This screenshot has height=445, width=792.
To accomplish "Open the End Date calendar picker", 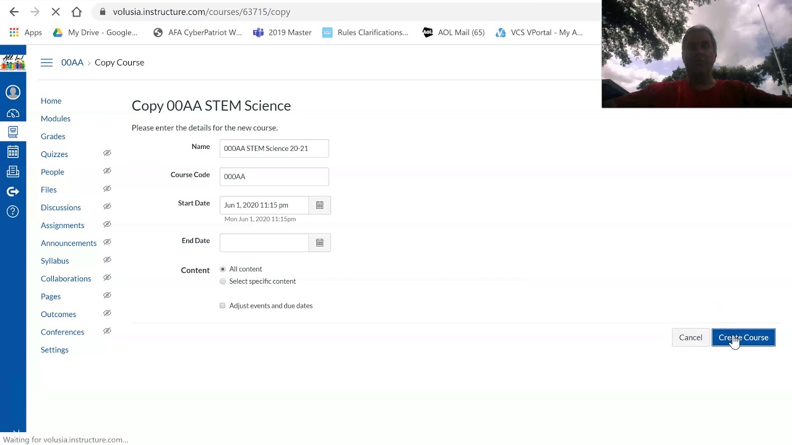I will point(319,243).
